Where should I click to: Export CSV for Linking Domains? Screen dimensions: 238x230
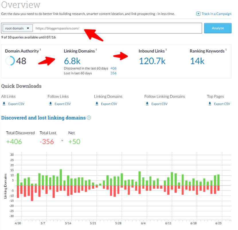point(109,104)
